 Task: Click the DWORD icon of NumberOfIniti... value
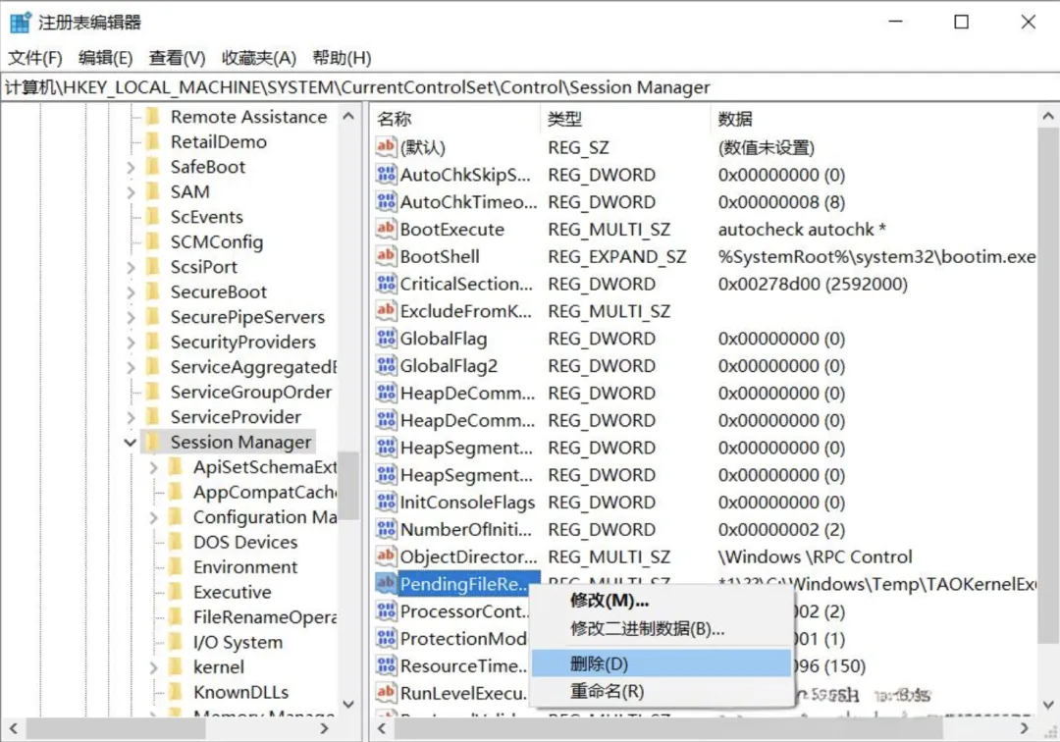click(x=386, y=529)
